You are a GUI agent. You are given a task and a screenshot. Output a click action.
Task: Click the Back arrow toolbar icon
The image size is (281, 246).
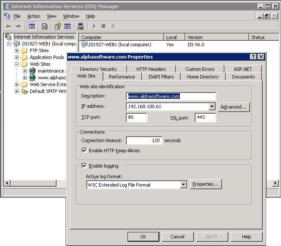click(x=9, y=26)
